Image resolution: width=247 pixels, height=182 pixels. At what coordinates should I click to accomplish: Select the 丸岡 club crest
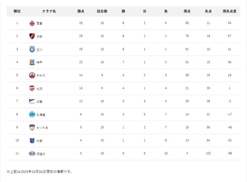32,89
